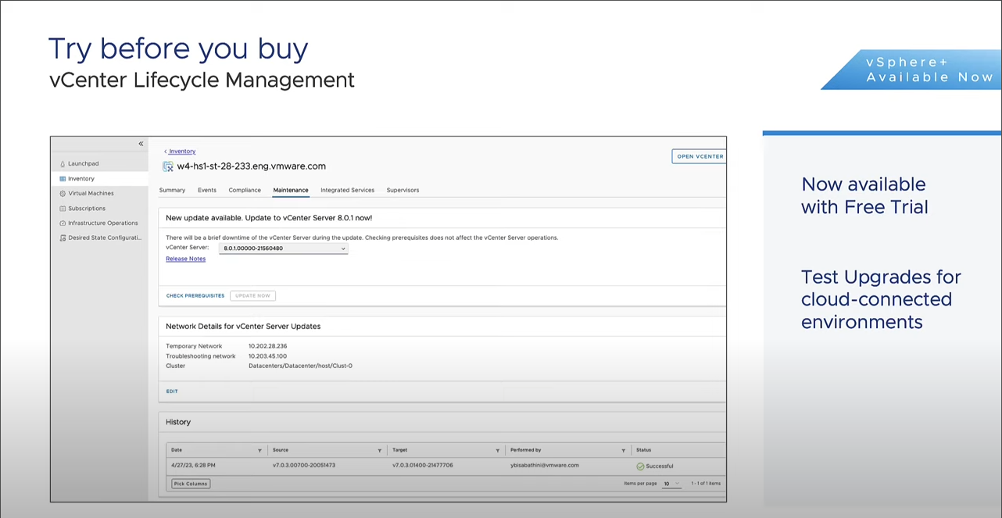Filter the Date column in History

(x=259, y=451)
